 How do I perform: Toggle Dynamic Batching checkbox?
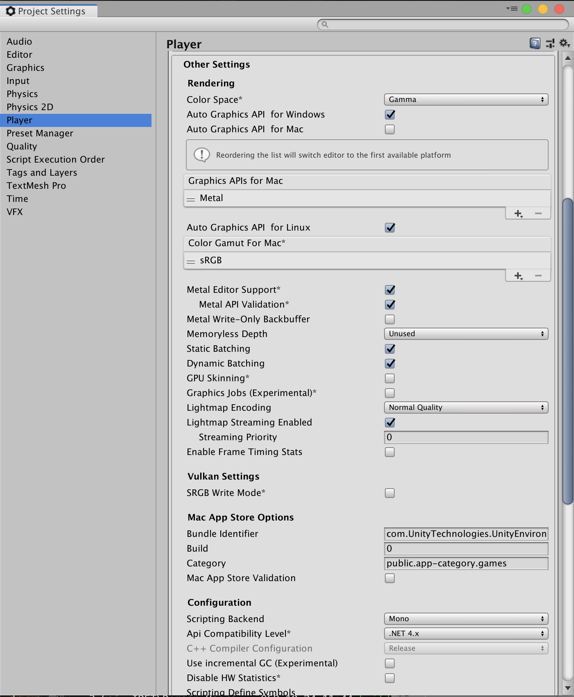390,364
